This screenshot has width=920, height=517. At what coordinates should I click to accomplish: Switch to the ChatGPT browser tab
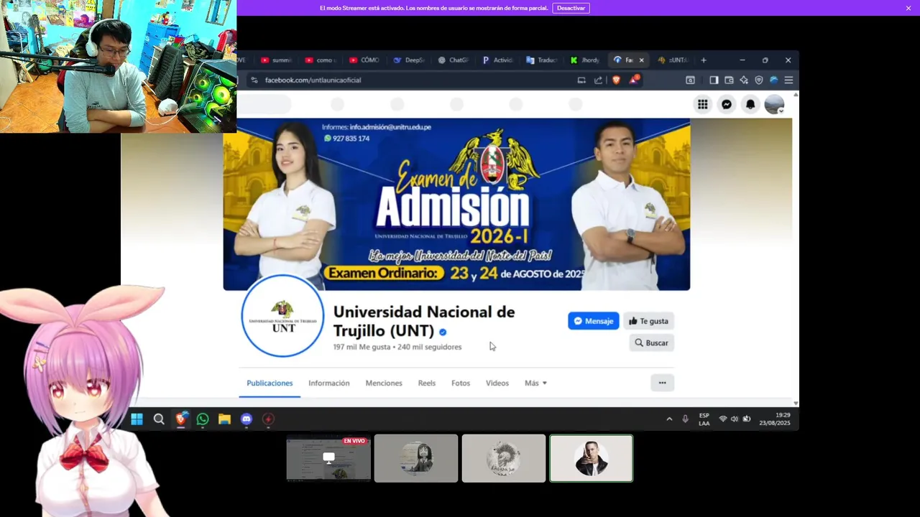coord(453,60)
